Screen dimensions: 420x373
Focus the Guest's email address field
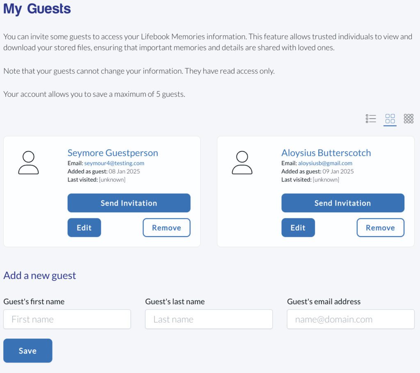point(351,319)
